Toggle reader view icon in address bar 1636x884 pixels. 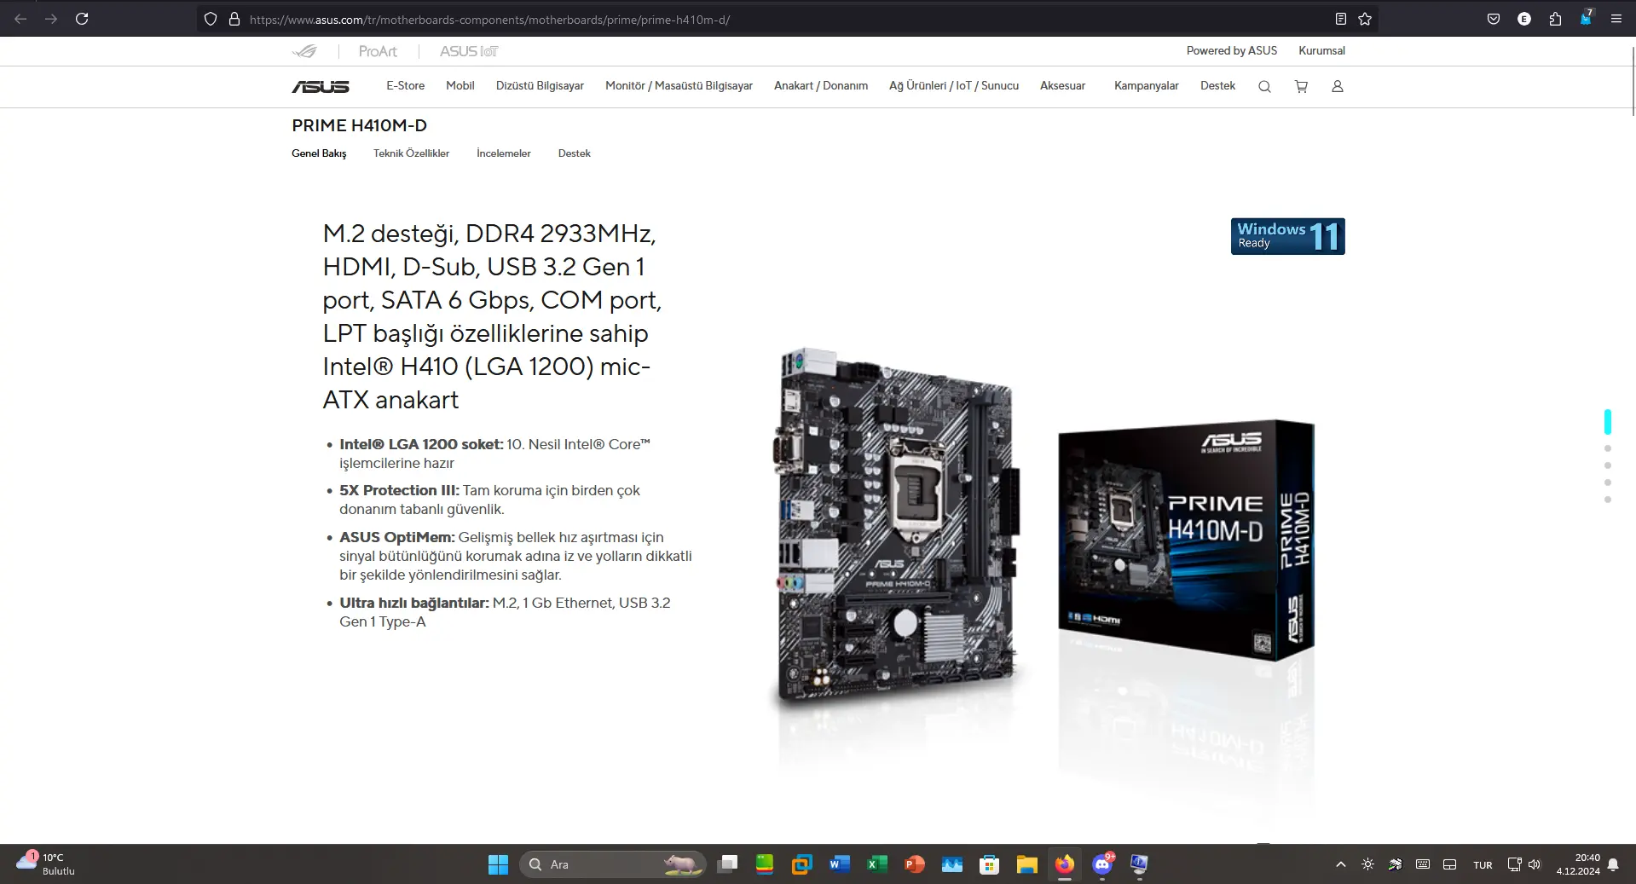[1340, 19]
